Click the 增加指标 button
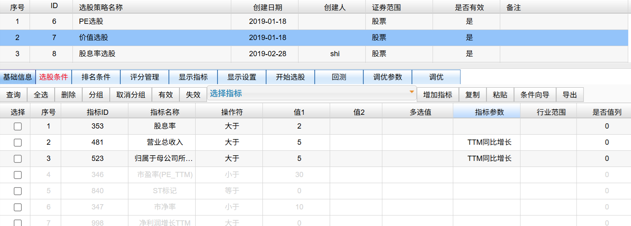 pos(438,95)
